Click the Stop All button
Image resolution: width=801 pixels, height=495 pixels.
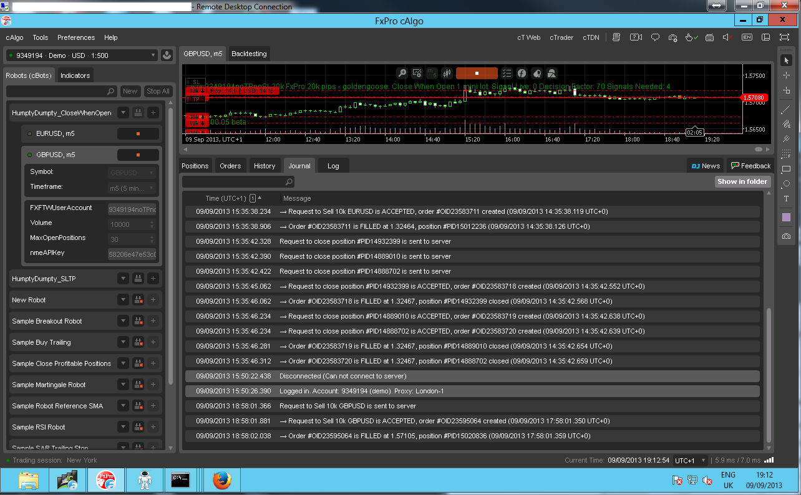point(158,91)
